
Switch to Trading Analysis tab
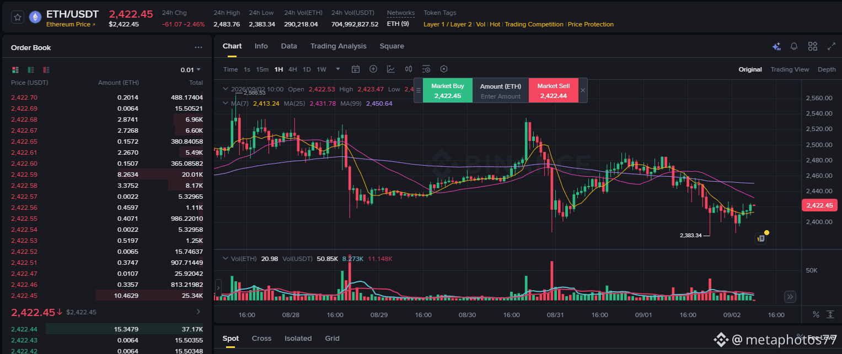(x=338, y=46)
